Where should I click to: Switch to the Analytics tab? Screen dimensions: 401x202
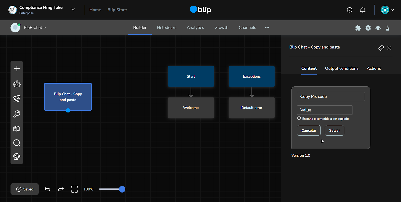point(195,28)
